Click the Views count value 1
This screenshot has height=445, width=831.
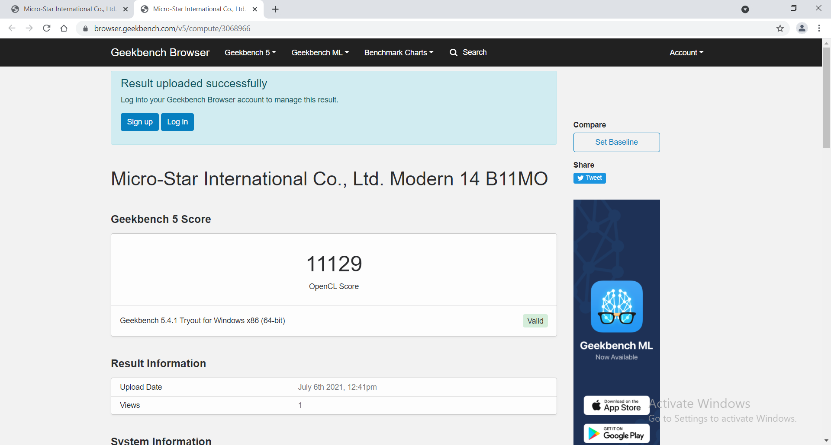[x=300, y=405]
